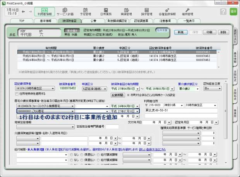
Task: Open the 申請区分 dropdown list
Action: [x=105, y=88]
